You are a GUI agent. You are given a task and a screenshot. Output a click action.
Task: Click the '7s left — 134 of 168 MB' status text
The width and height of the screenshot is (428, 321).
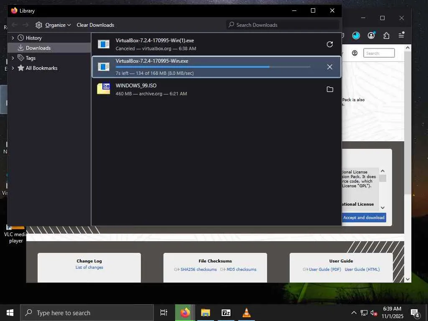(x=155, y=73)
